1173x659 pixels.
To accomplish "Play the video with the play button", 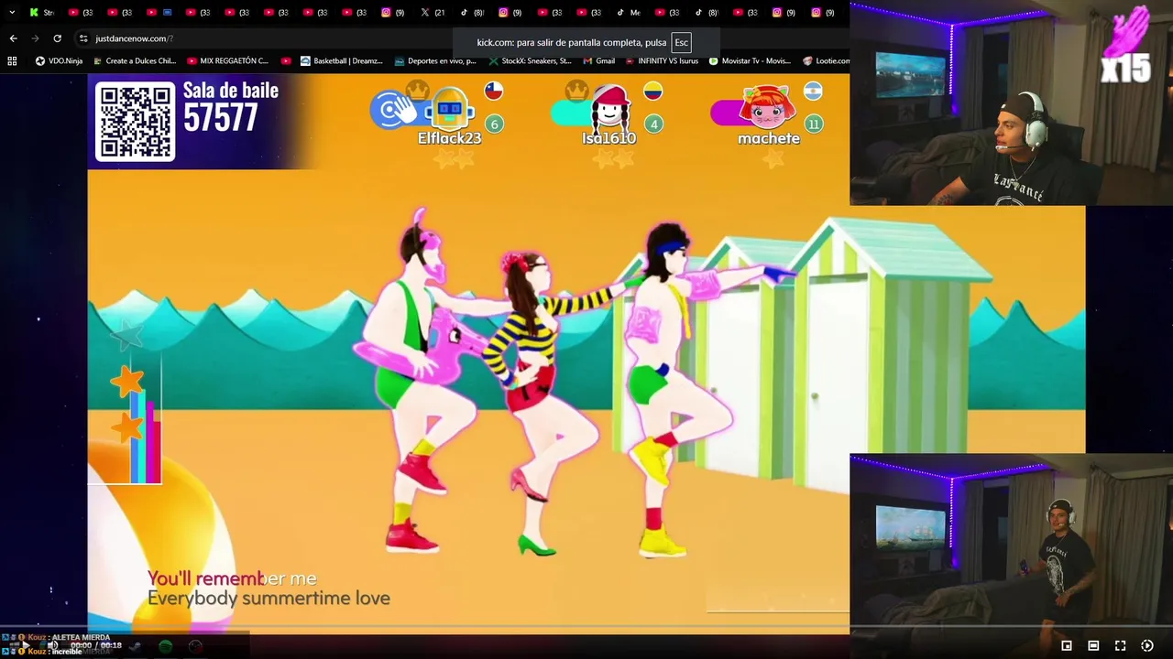I will point(26,645).
